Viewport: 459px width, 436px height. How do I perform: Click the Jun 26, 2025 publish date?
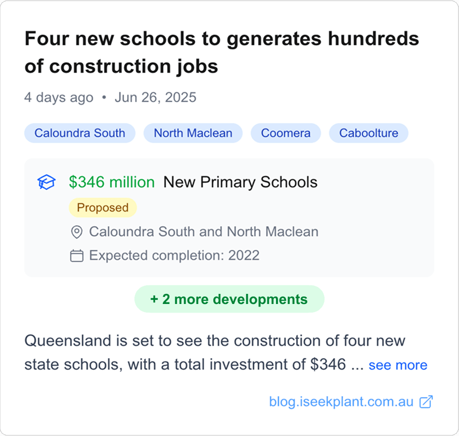point(155,97)
